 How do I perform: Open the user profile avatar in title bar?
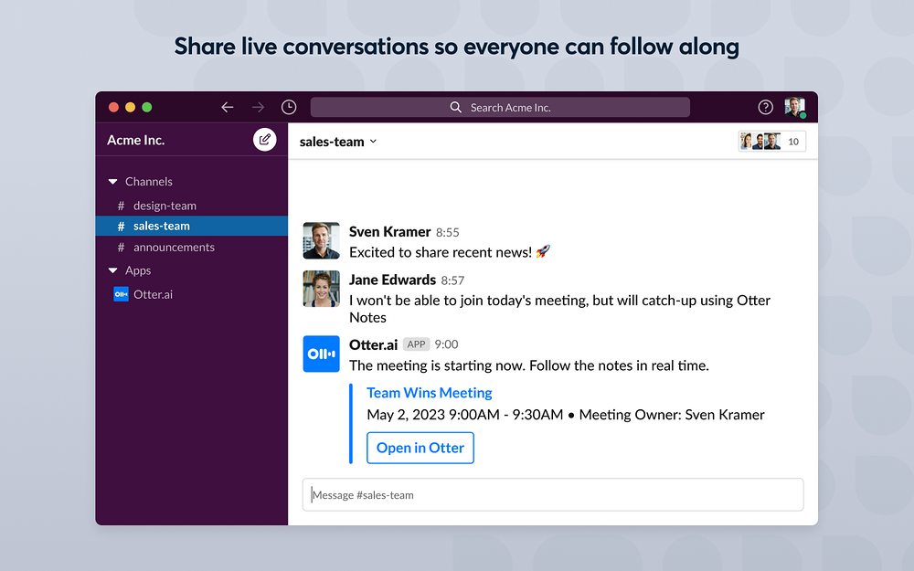795,108
